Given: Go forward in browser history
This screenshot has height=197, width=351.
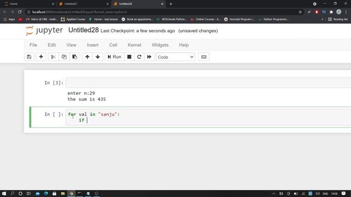Looking at the screenshot, I should tap(12, 12).
